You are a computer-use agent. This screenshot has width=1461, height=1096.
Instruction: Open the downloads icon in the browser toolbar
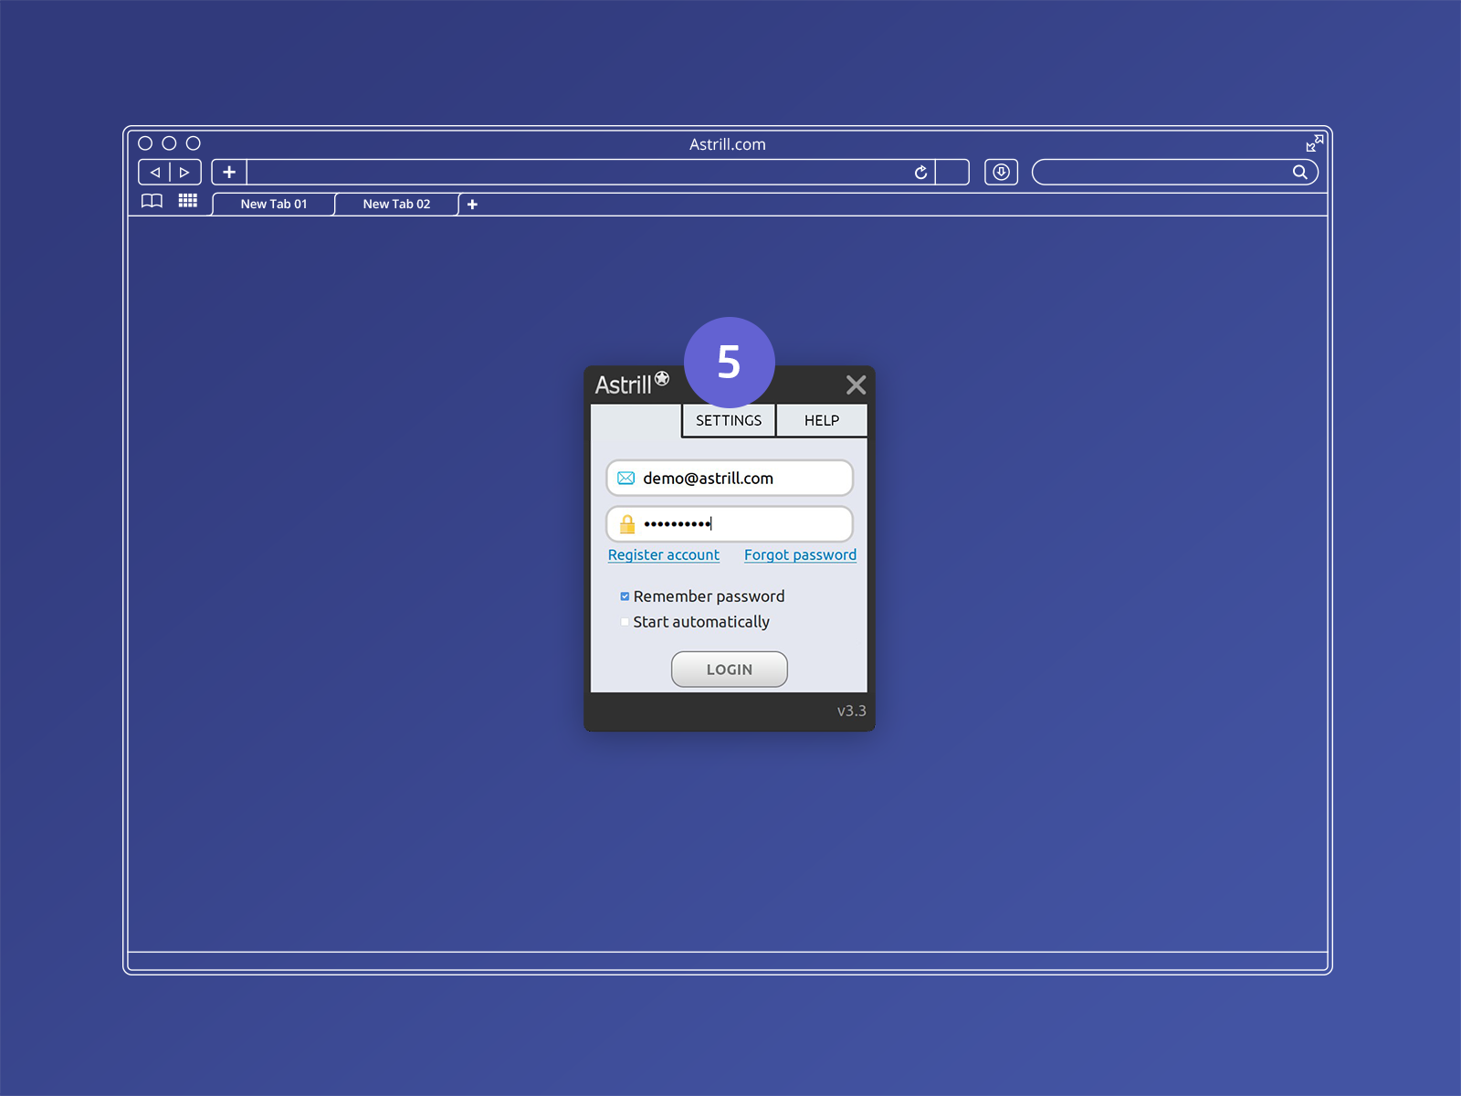[1001, 172]
